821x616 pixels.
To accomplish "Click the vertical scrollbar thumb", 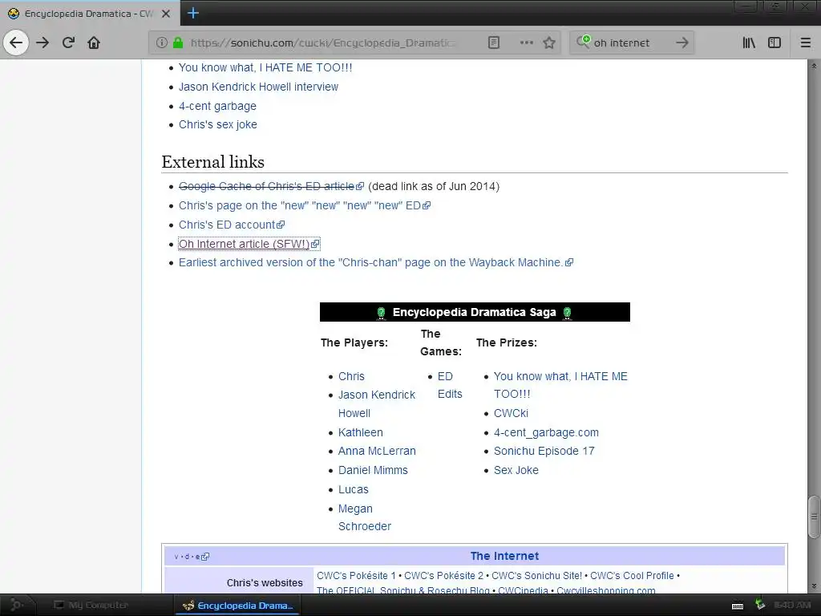I will [814, 517].
